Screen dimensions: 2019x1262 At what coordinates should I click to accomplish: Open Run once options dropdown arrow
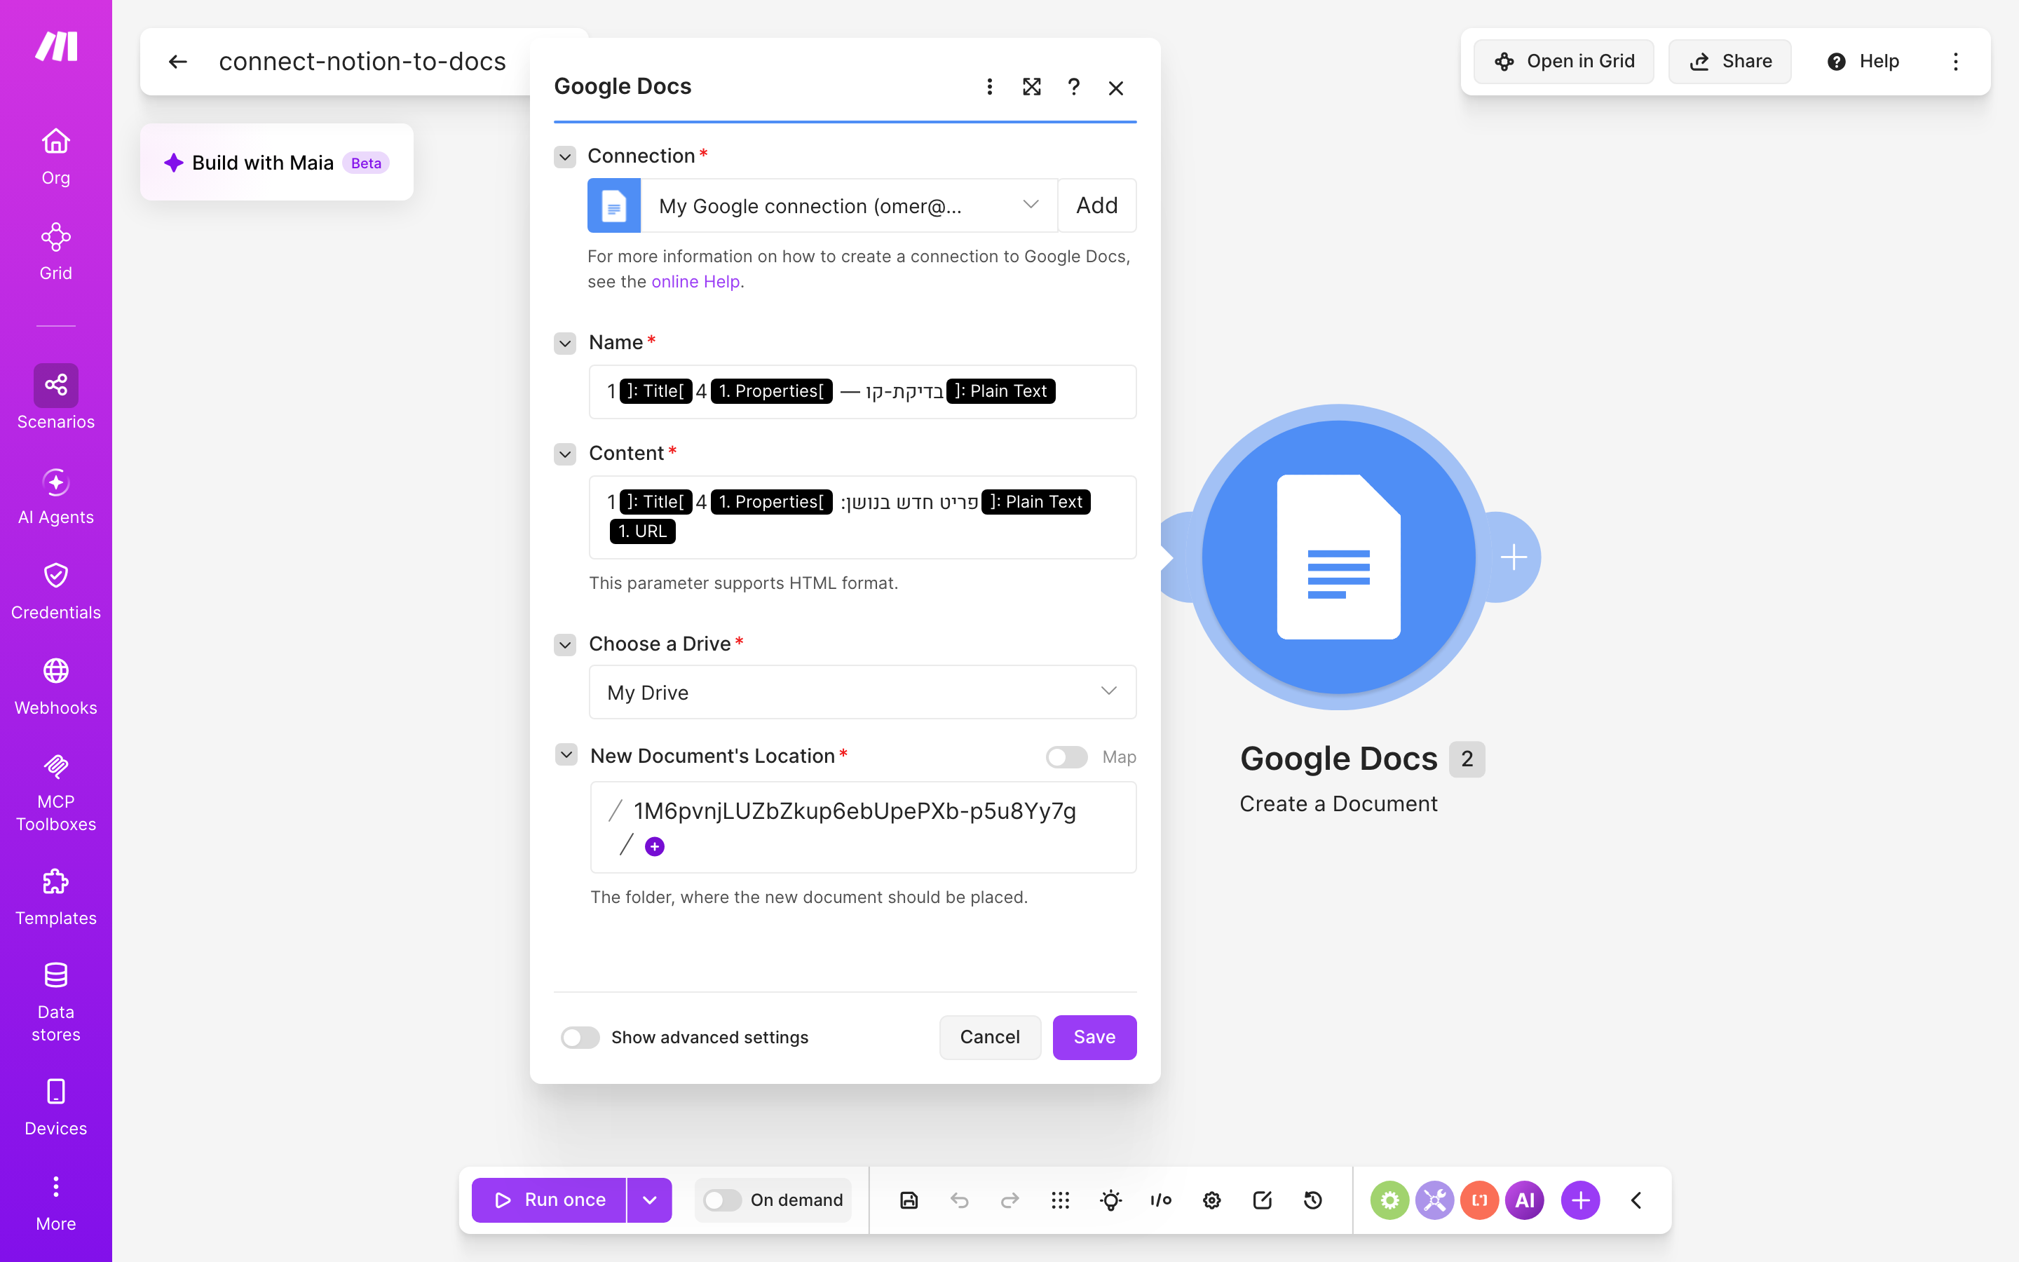649,1200
